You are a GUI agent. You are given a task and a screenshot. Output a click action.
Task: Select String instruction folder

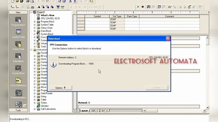tap(44, 97)
